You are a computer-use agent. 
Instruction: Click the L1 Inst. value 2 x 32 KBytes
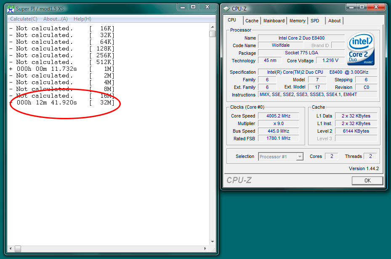[x=356, y=123]
